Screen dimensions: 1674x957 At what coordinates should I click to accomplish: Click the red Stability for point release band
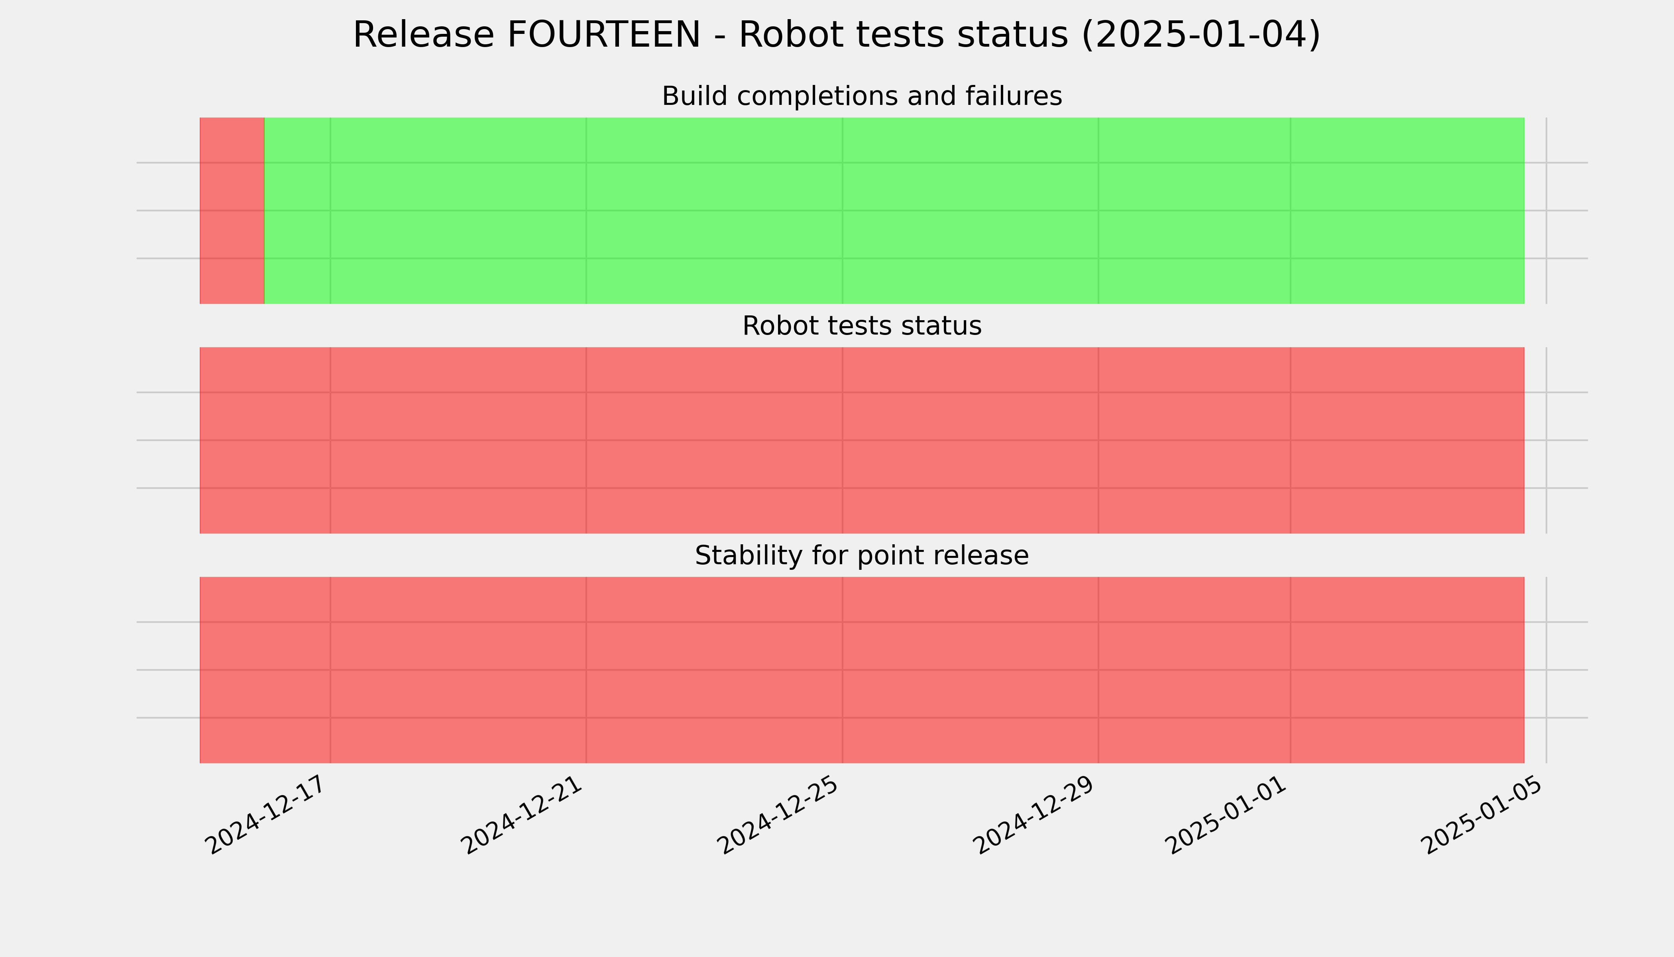pyautogui.click(x=862, y=670)
